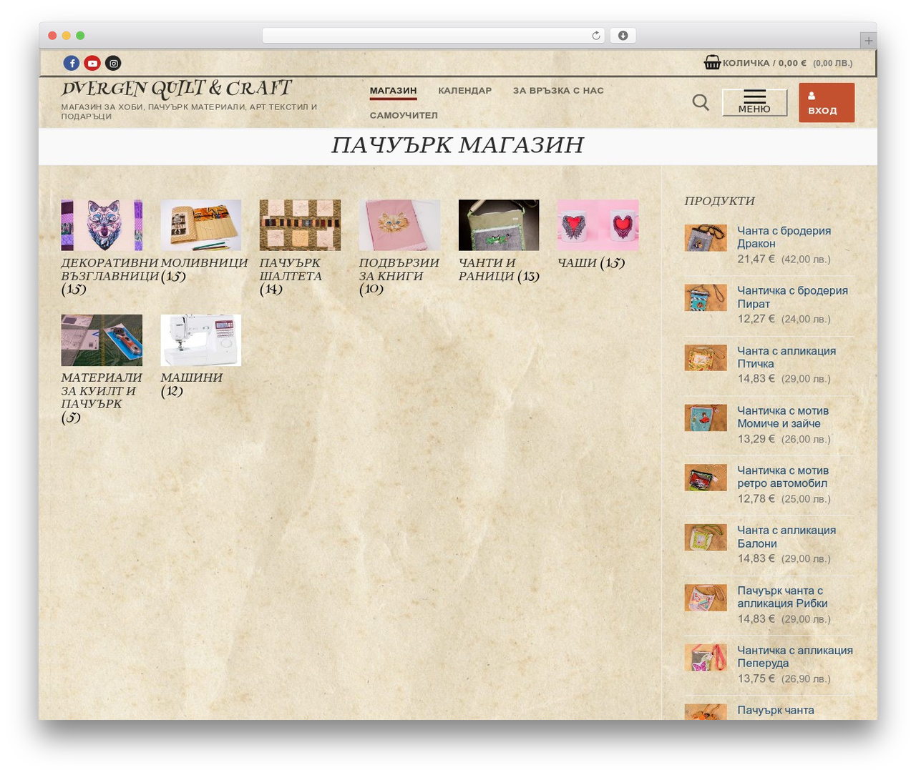The height and width of the screenshot is (775, 916).
Task: Open the ДЕКОРАТИВНИ ВЪЗГЛАВНИЦИ category thumbnail
Action: click(x=102, y=225)
